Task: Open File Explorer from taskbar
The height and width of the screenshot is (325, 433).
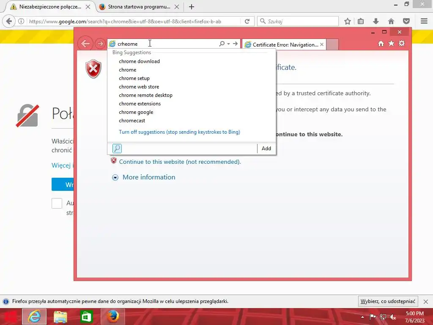Action: point(60,317)
